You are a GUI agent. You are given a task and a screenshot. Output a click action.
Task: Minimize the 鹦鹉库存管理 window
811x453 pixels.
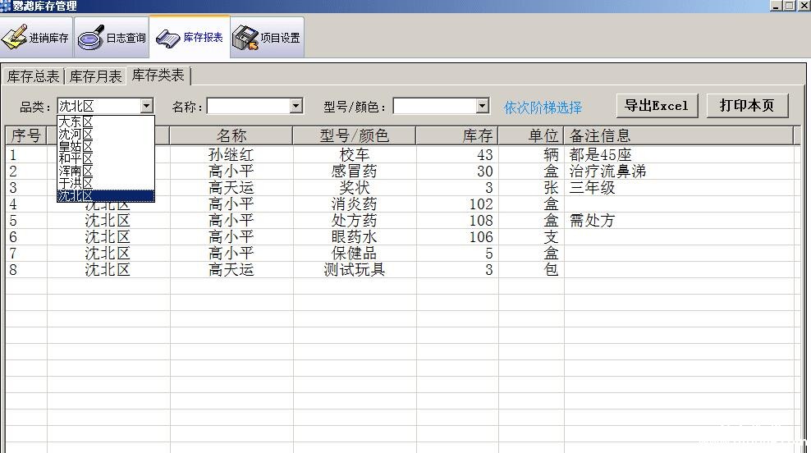pyautogui.click(x=776, y=6)
